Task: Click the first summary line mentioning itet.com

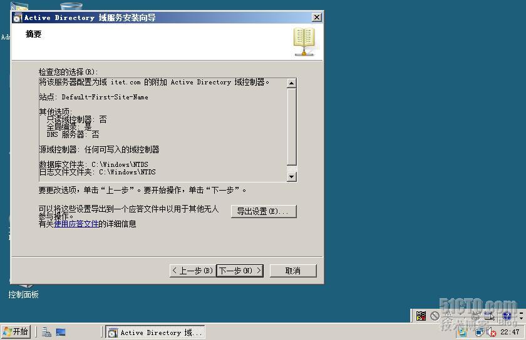Action: [x=154, y=82]
